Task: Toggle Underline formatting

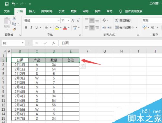Action: pyautogui.click(x=37, y=28)
